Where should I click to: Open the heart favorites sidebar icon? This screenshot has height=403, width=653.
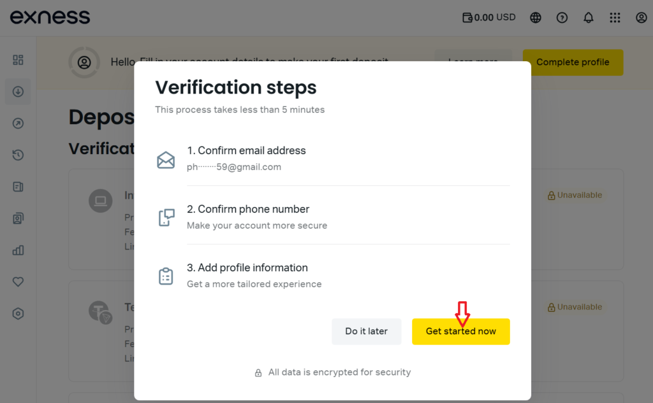(x=18, y=281)
